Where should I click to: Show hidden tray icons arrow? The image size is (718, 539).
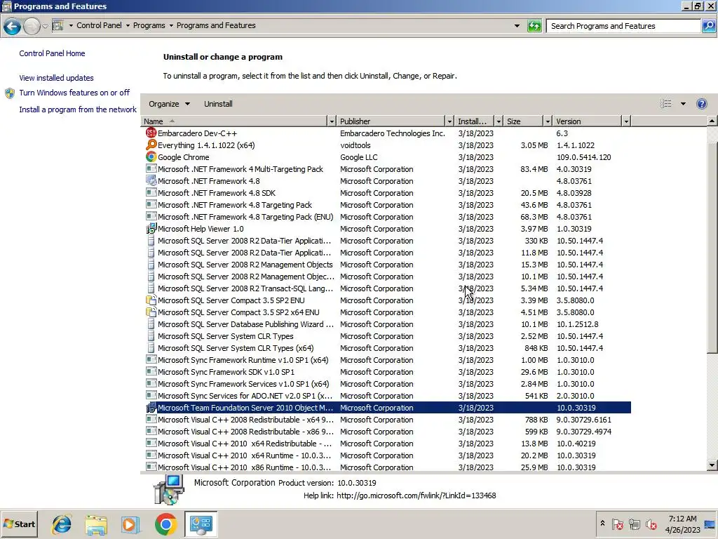click(602, 523)
